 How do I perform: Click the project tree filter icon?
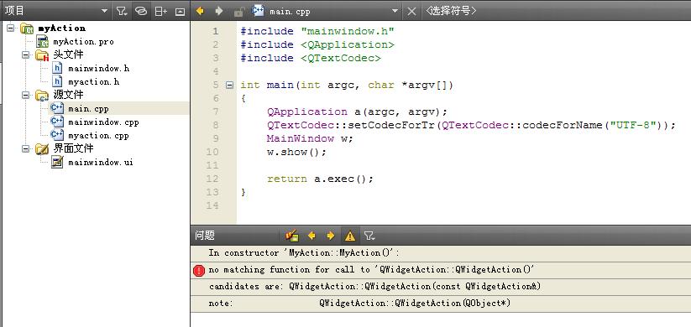pyautogui.click(x=122, y=11)
